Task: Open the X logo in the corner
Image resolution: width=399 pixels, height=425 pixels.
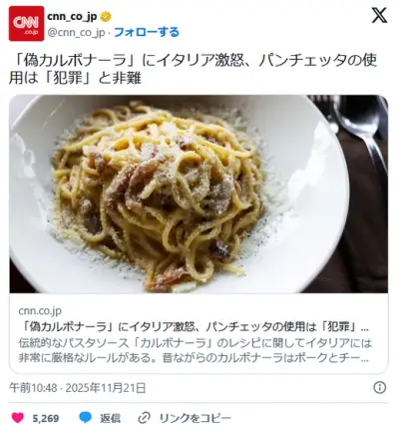Action: [x=379, y=15]
